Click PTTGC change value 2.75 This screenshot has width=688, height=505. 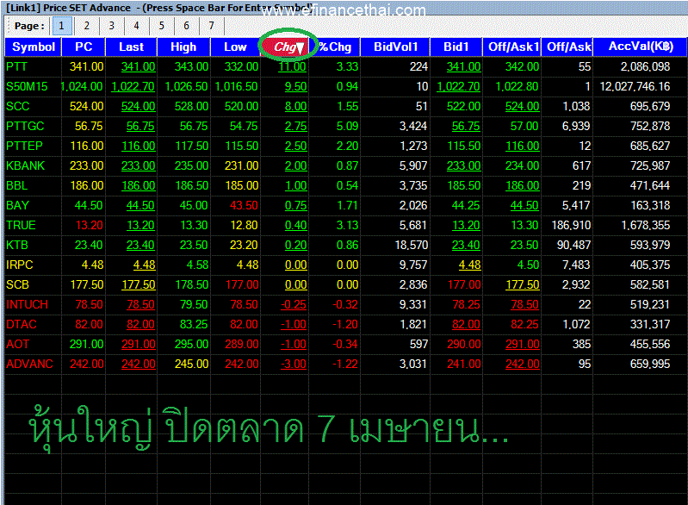295,126
